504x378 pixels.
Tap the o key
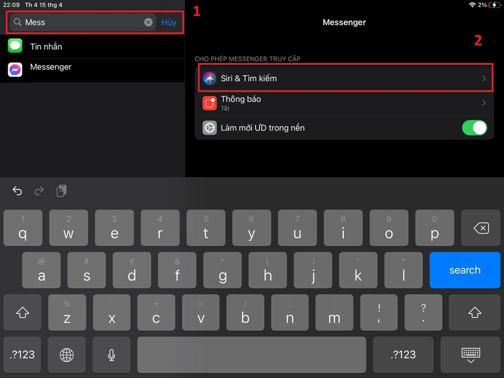pos(389,228)
